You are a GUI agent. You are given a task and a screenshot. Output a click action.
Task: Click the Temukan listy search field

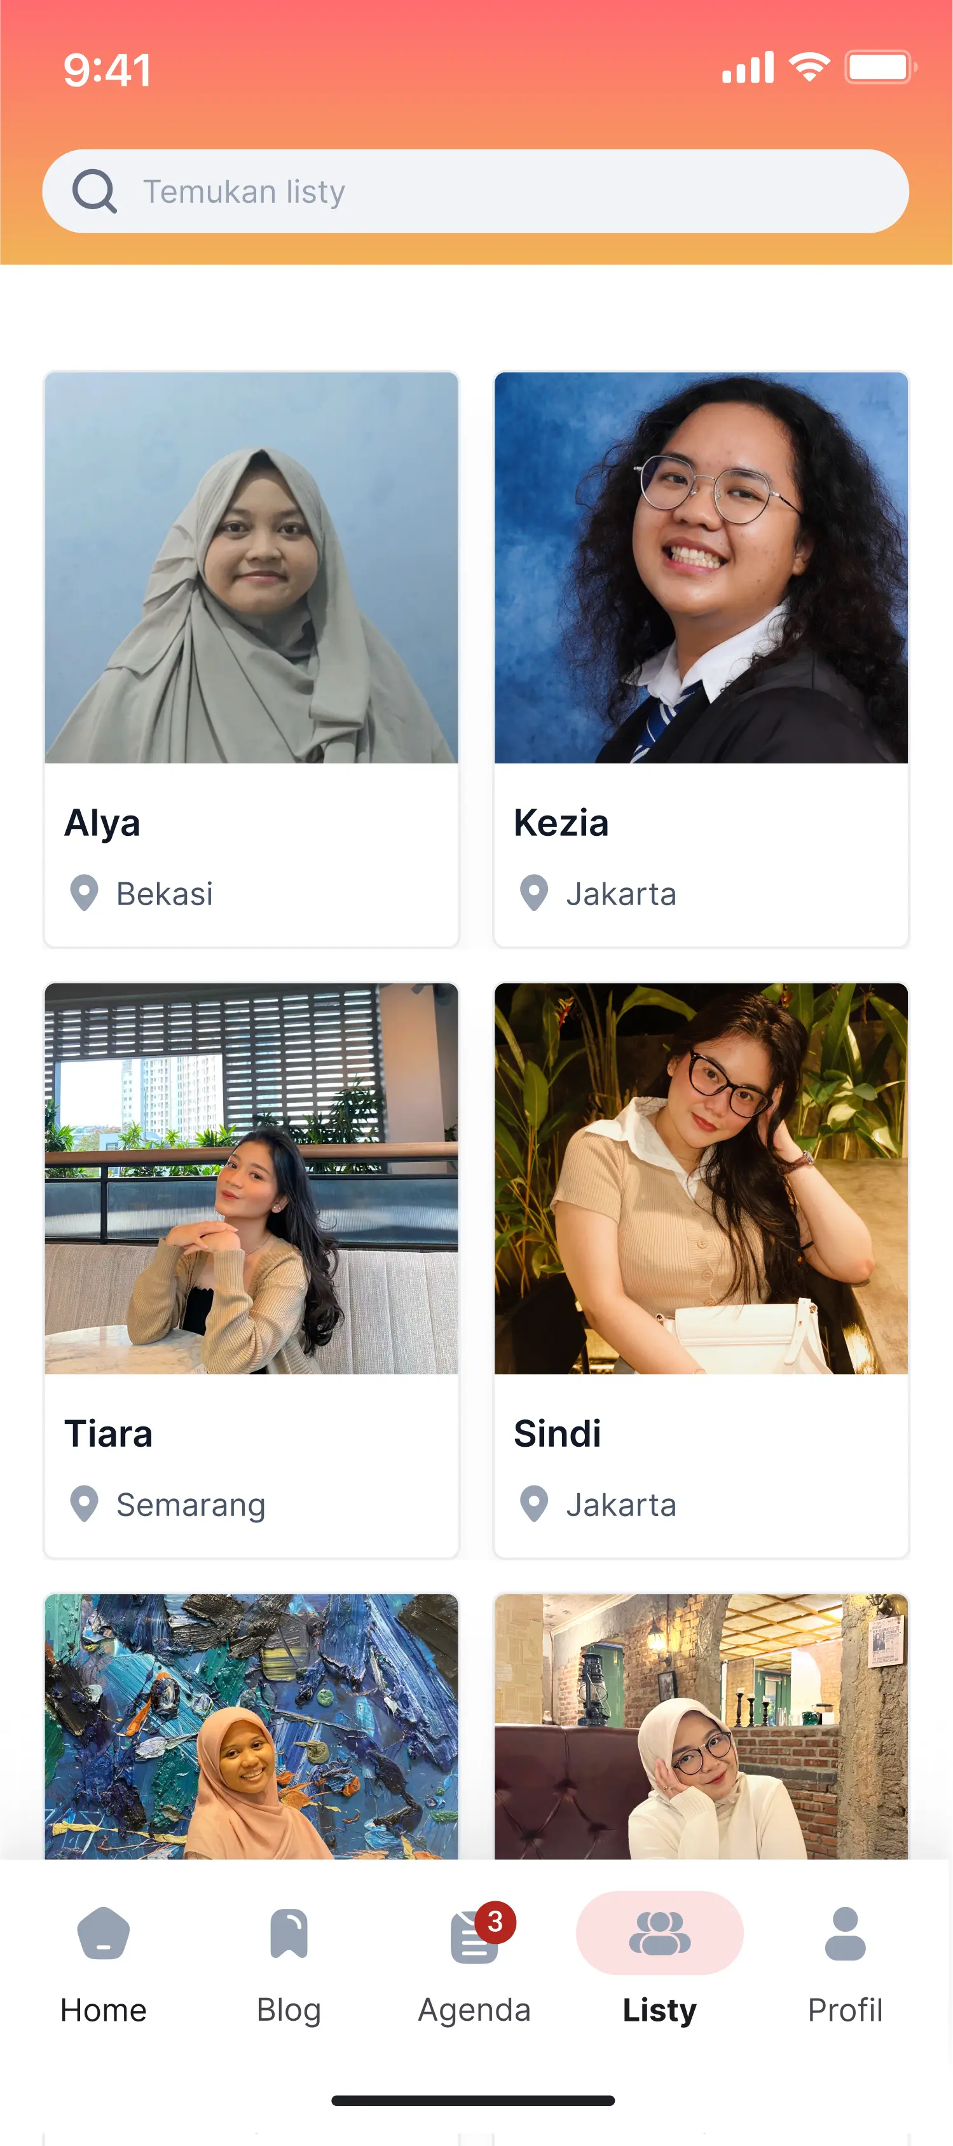pyautogui.click(x=476, y=191)
